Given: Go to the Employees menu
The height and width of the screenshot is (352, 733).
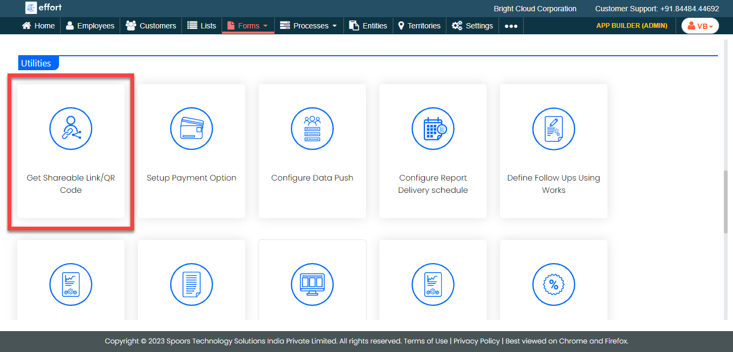Looking at the screenshot, I should (x=90, y=26).
